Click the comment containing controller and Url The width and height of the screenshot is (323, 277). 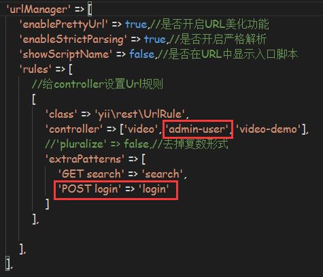coord(97,84)
